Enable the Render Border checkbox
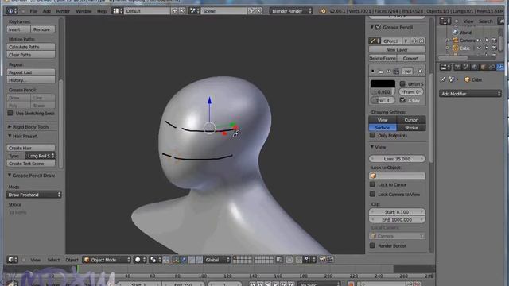509x286 pixels. tap(372, 245)
